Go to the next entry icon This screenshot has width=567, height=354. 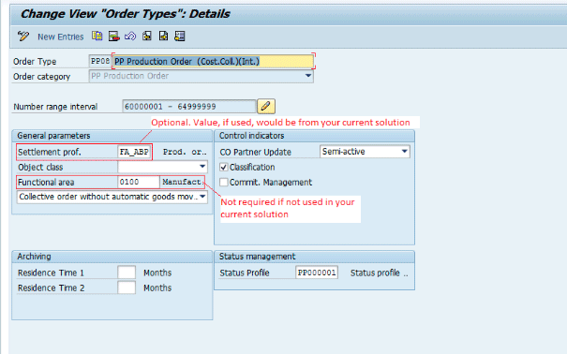click(x=163, y=36)
